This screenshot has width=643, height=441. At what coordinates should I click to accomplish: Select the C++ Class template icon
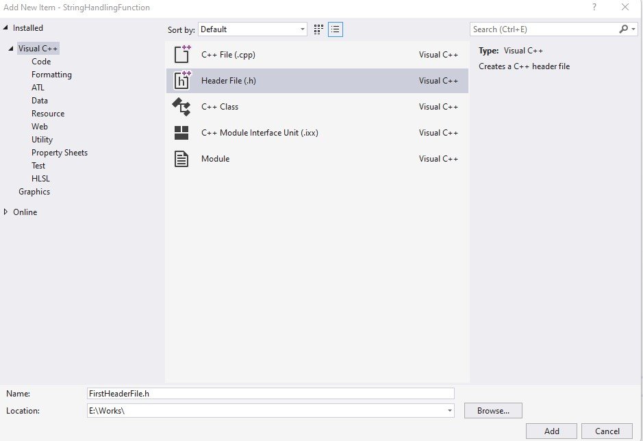[182, 106]
